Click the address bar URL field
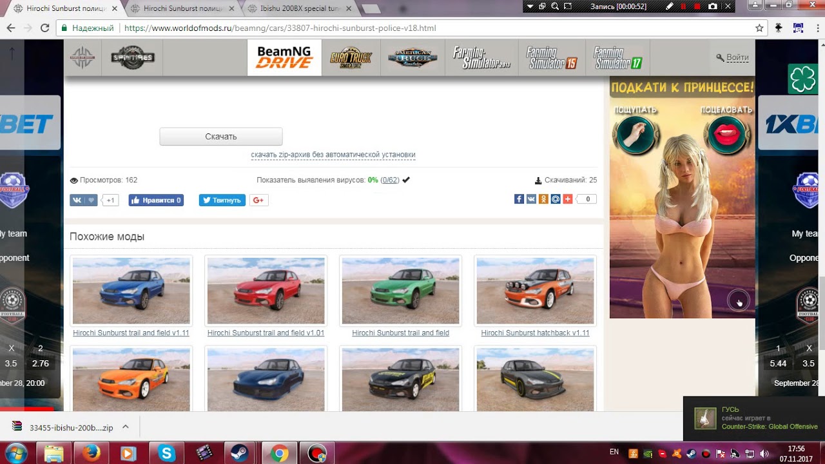 coord(406,28)
